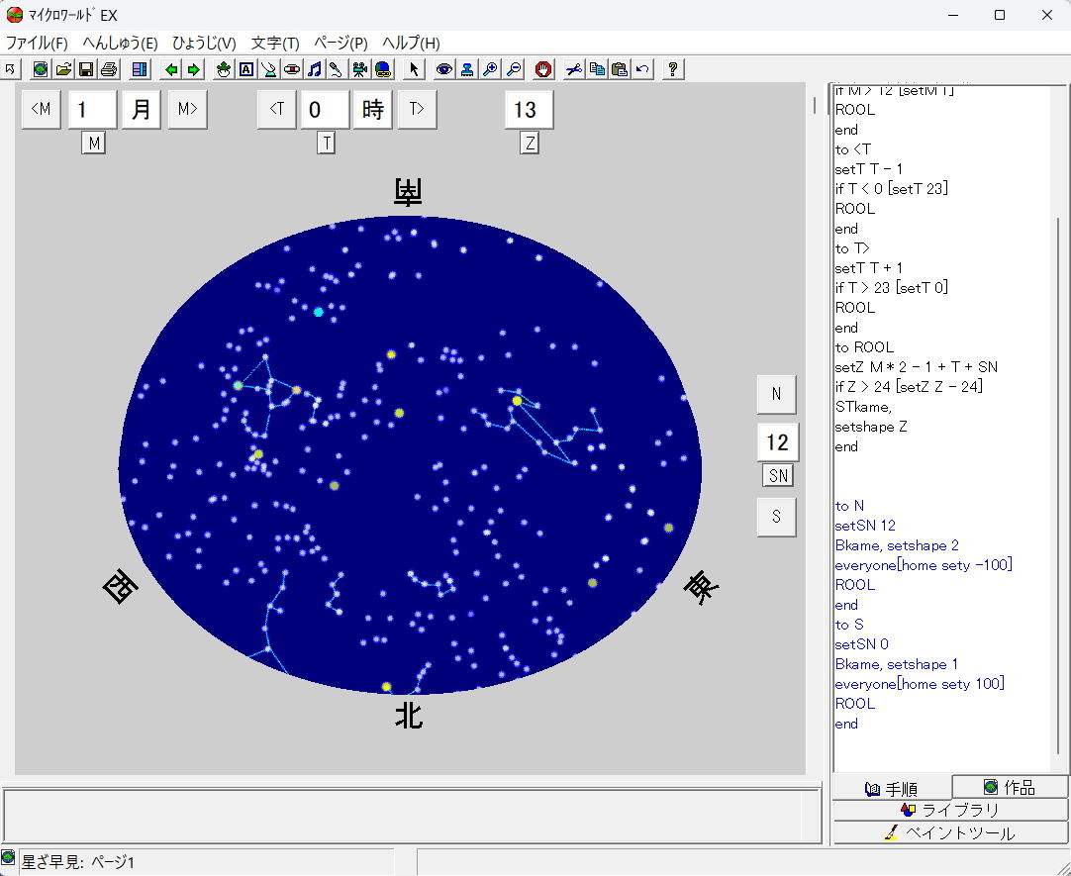Screen dimensions: 1071x876
Task: Click the 月 text label box
Action: (142, 109)
